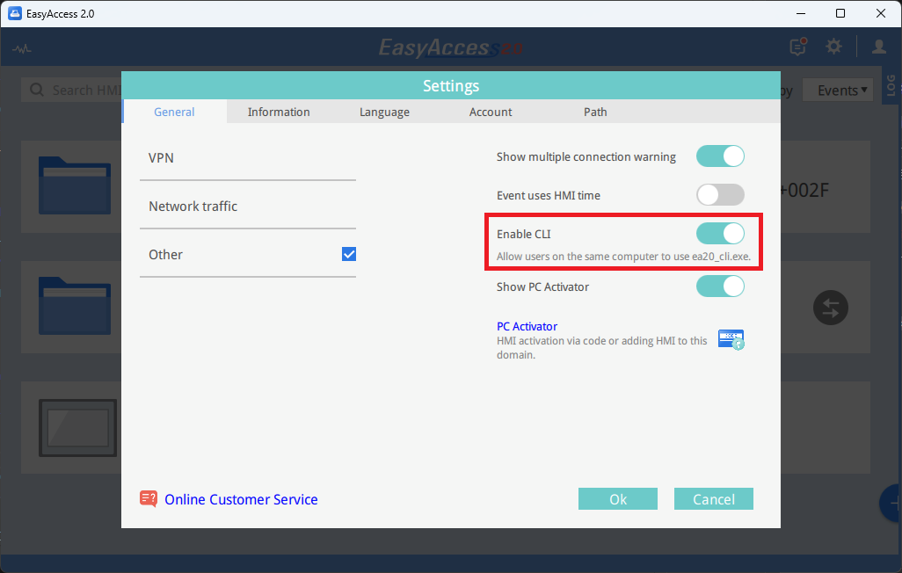Open the Language tab
The height and width of the screenshot is (573, 902).
384,112
